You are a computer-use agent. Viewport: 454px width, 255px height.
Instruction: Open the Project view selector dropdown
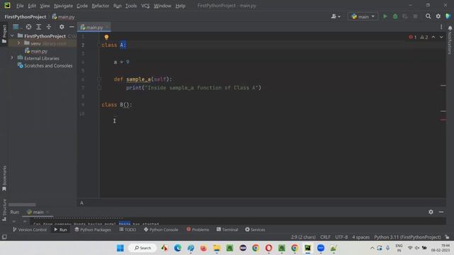(x=17, y=27)
